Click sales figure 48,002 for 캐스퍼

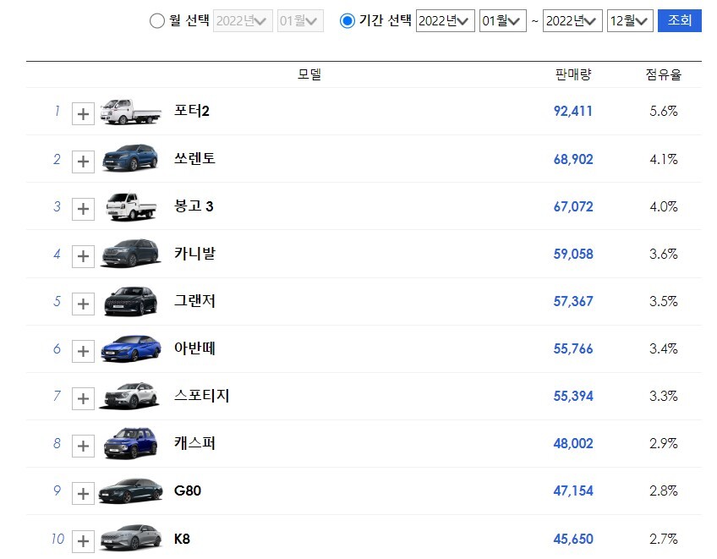coord(573,444)
